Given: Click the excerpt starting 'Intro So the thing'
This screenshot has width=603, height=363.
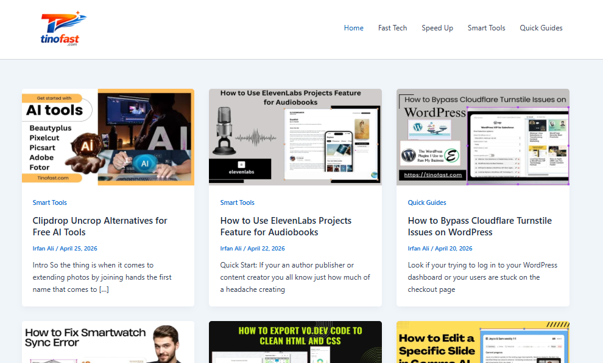Looking at the screenshot, I should pos(102,277).
